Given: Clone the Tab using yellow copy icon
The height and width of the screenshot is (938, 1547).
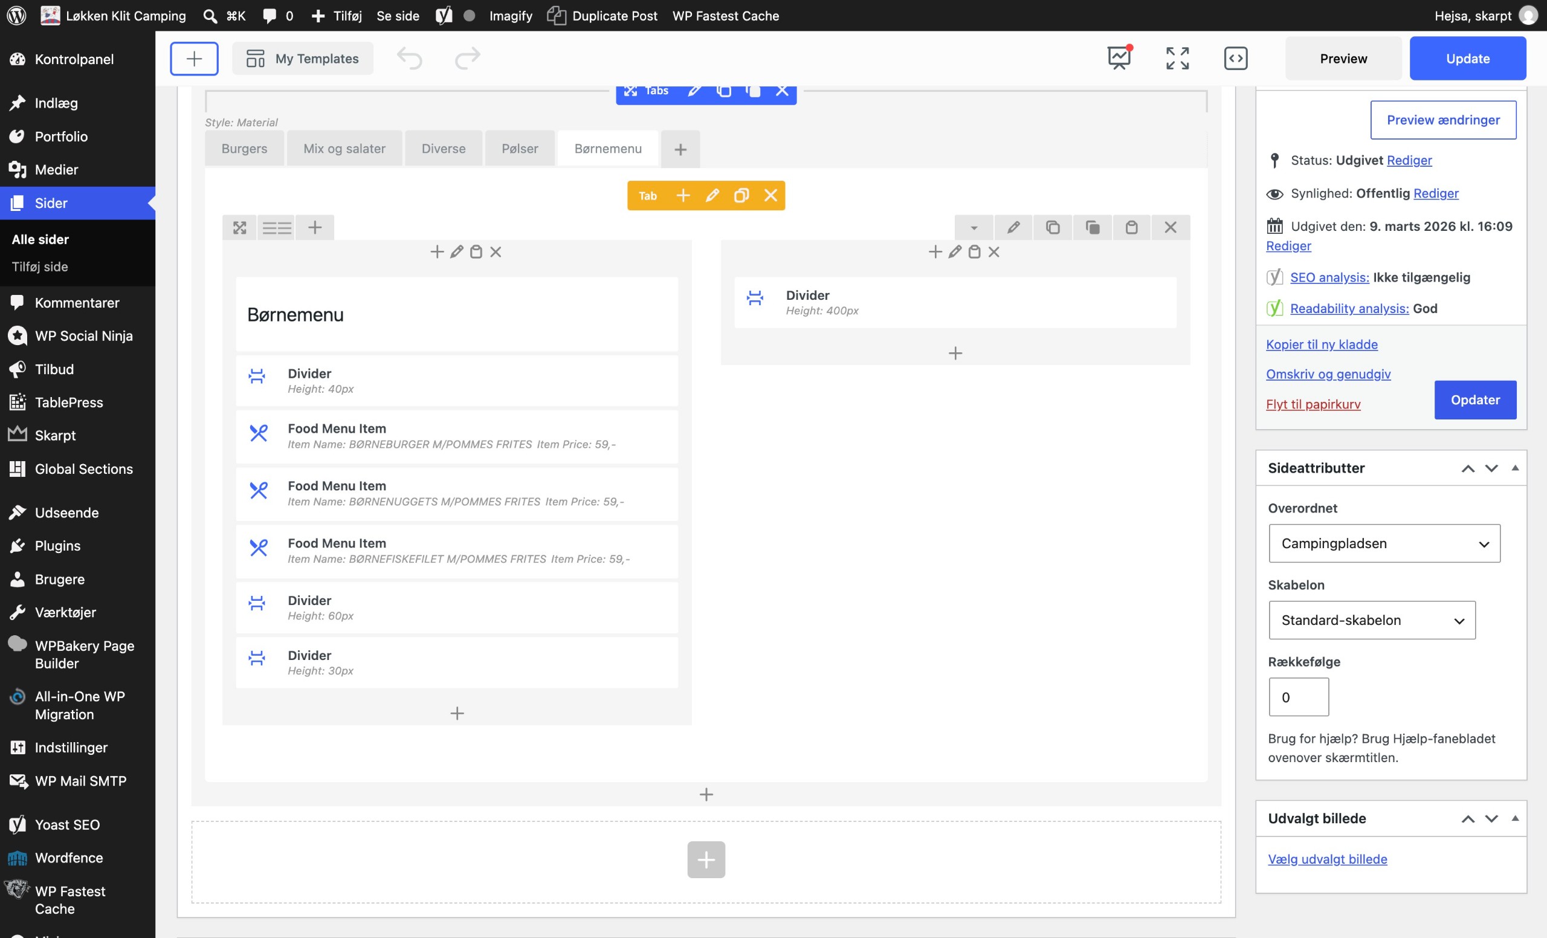Looking at the screenshot, I should 741,195.
